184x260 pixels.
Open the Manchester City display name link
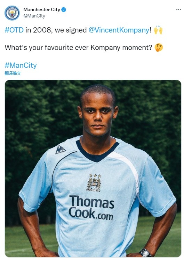(x=42, y=10)
